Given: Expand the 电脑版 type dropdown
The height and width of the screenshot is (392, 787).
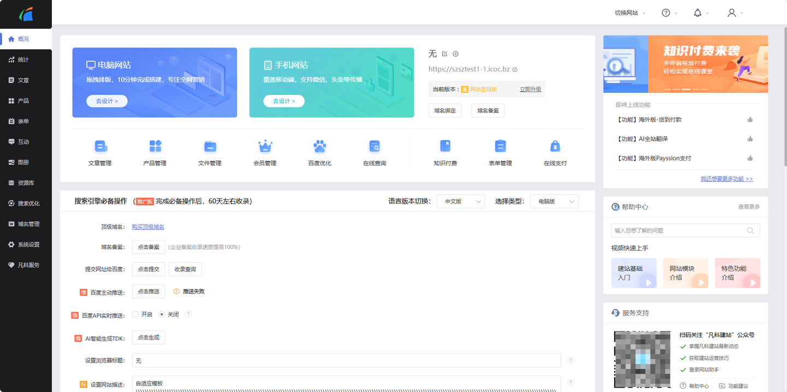Looking at the screenshot, I should (x=554, y=201).
